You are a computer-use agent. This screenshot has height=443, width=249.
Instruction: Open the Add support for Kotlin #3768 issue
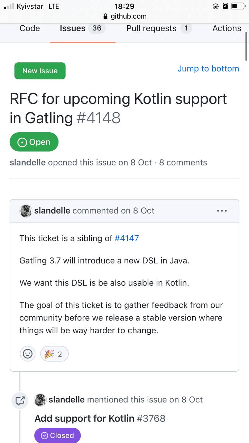pyautogui.click(x=100, y=418)
